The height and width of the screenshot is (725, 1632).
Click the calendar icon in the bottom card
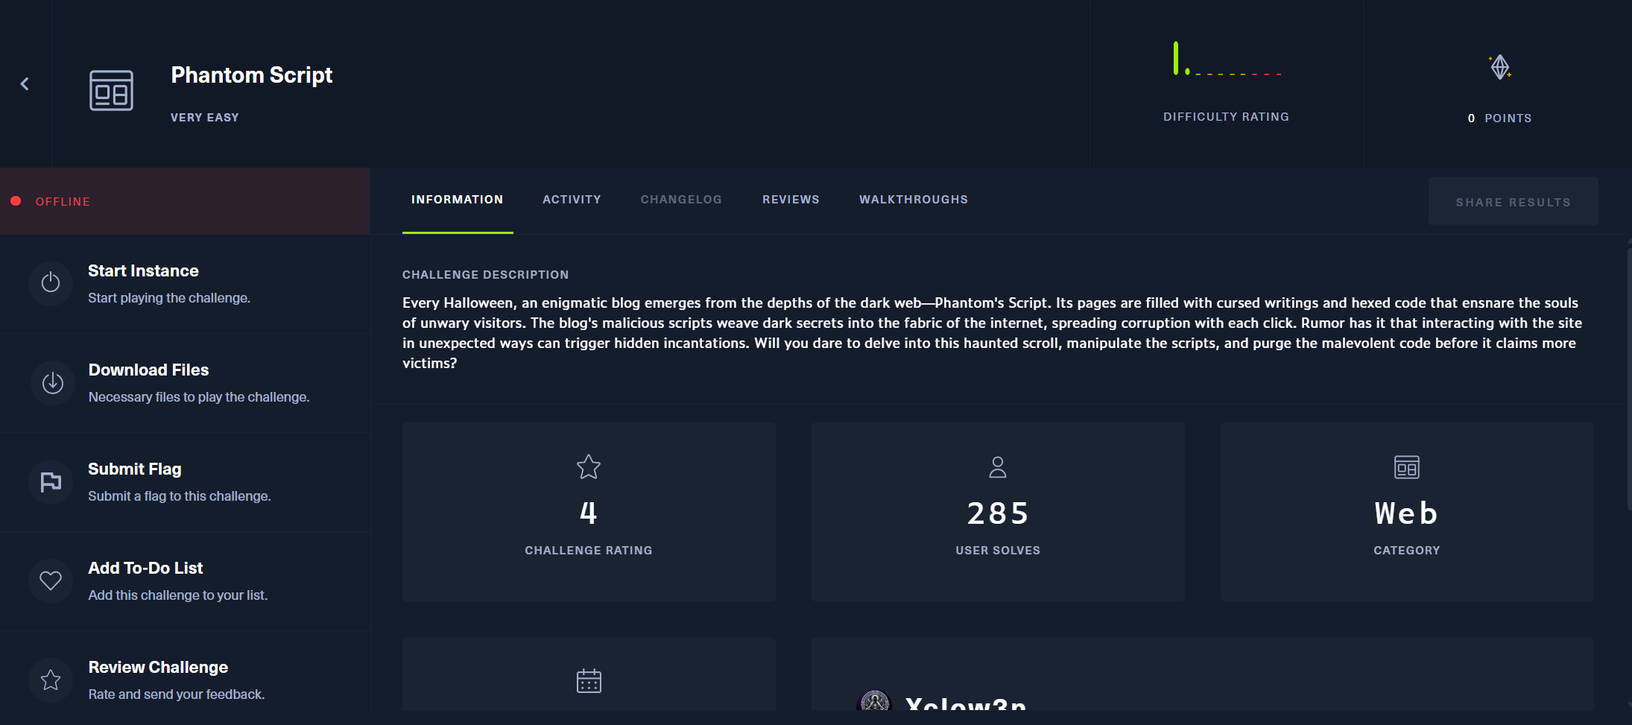point(589,680)
